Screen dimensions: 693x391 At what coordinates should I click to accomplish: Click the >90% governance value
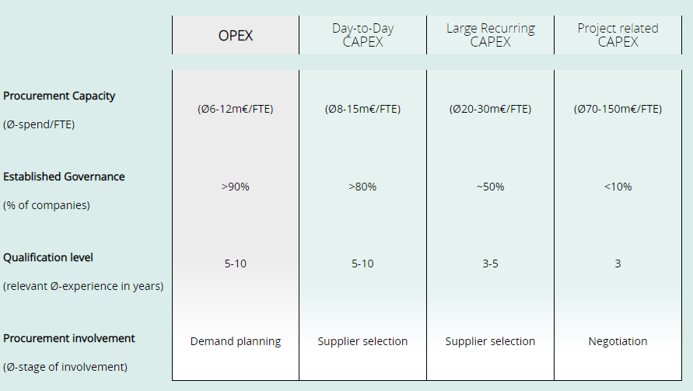[x=235, y=187]
